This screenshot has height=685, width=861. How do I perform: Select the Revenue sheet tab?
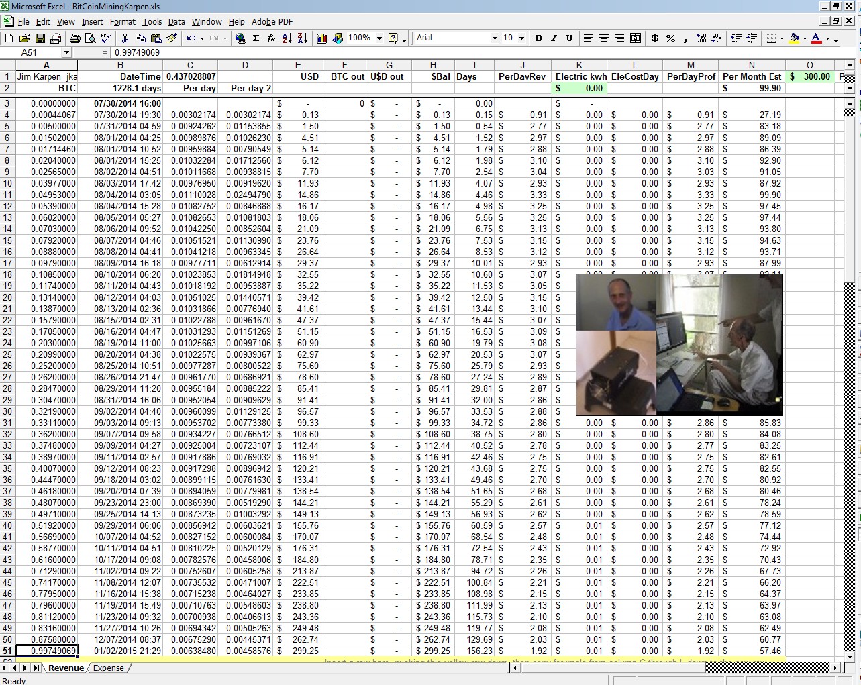(66, 668)
